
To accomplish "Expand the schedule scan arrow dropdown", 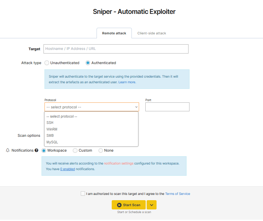I will pyautogui.click(x=151, y=205).
